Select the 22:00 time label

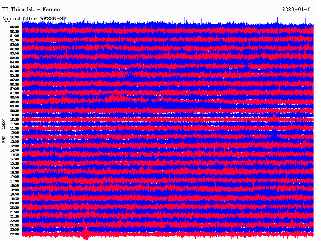[x=15, y=221]
